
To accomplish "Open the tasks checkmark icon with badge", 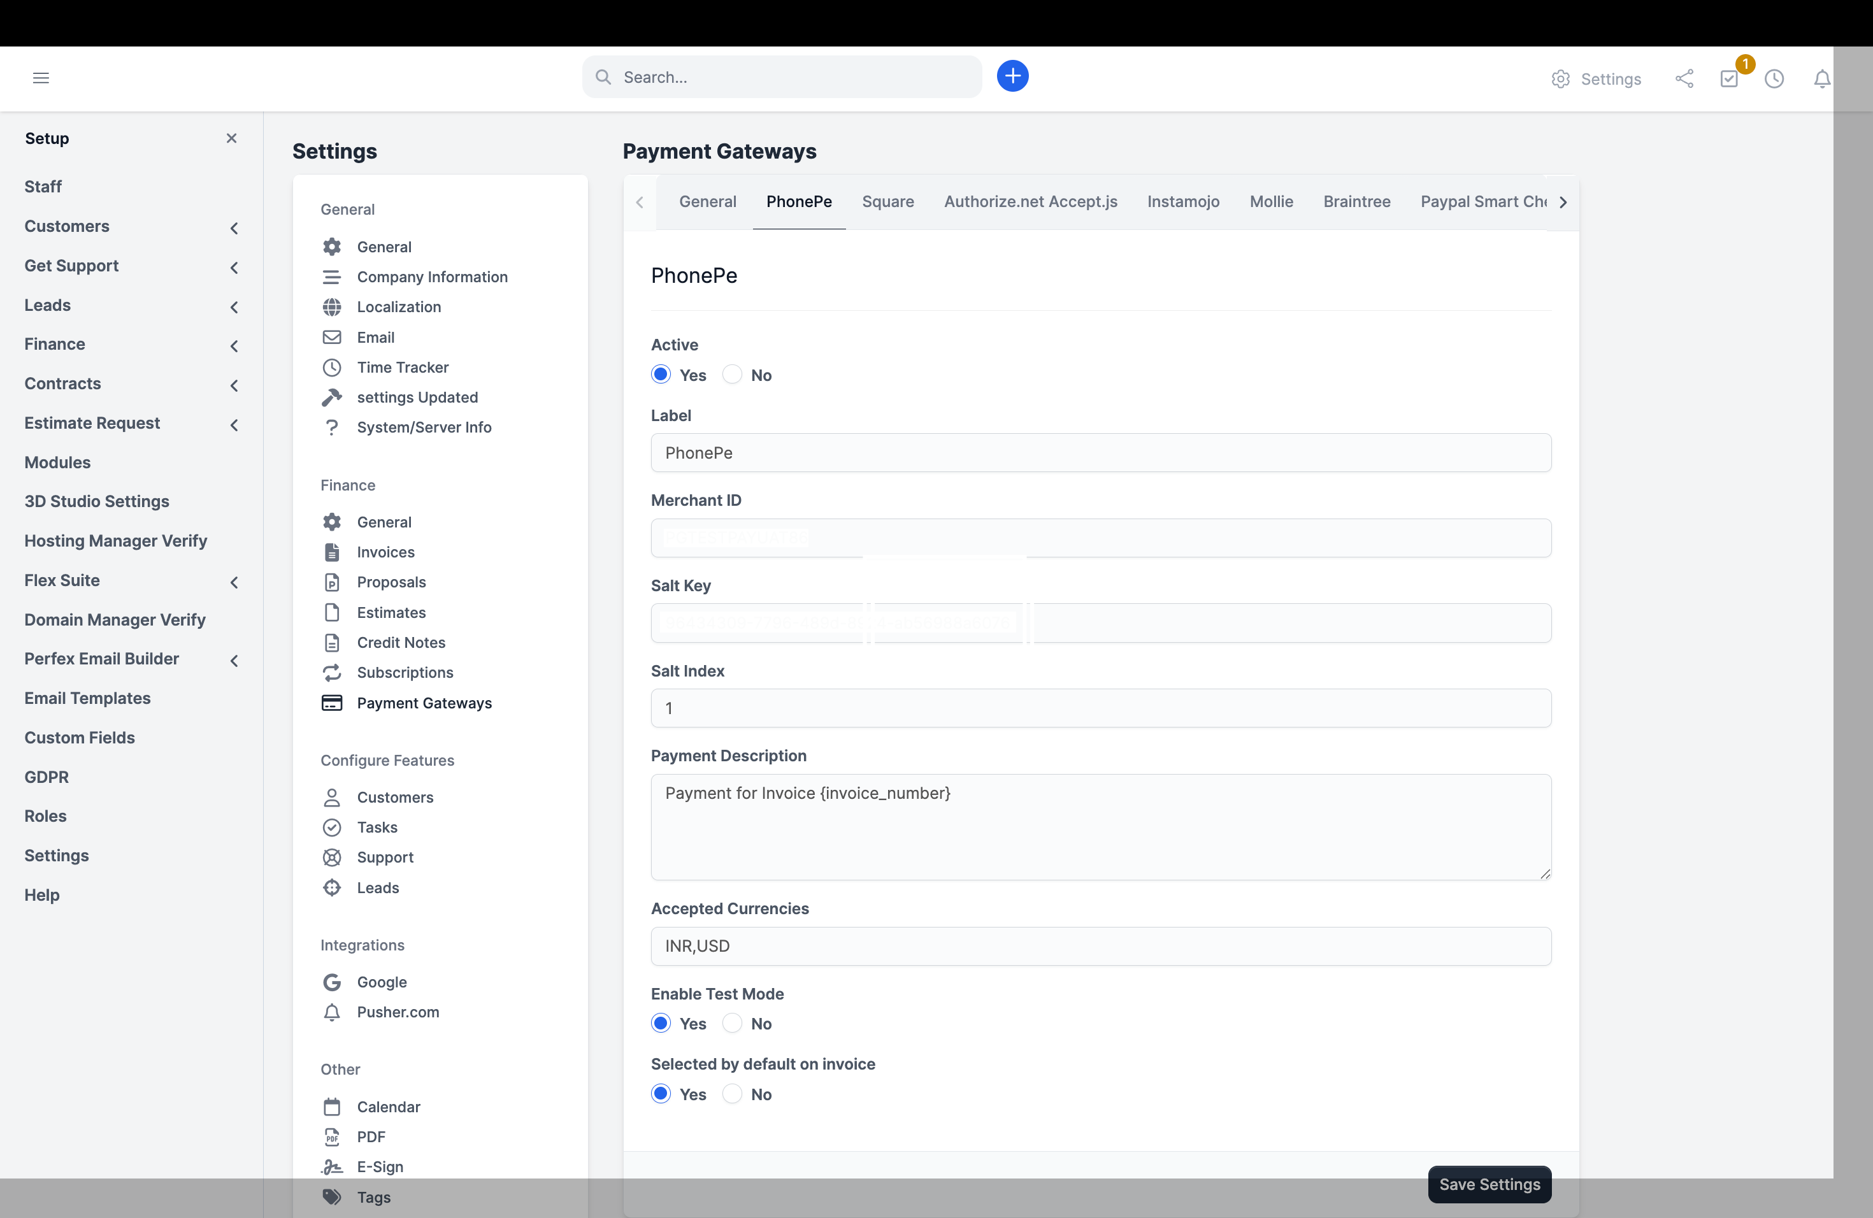I will click(1729, 79).
